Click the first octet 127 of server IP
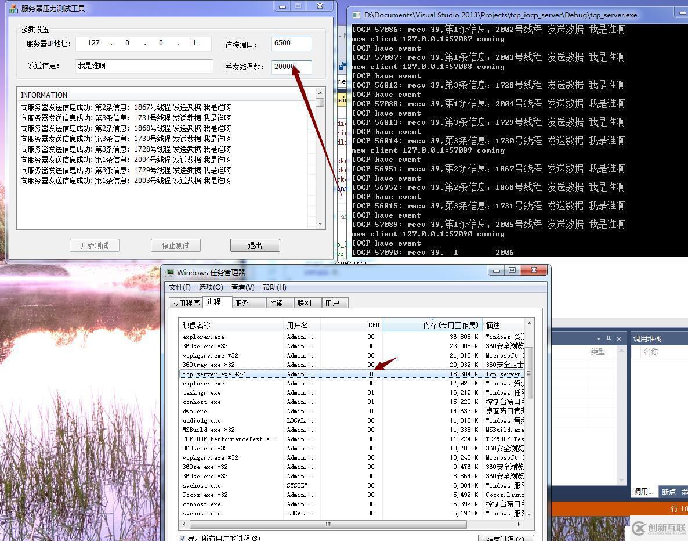Image resolution: width=688 pixels, height=541 pixels. pyautogui.click(x=93, y=43)
